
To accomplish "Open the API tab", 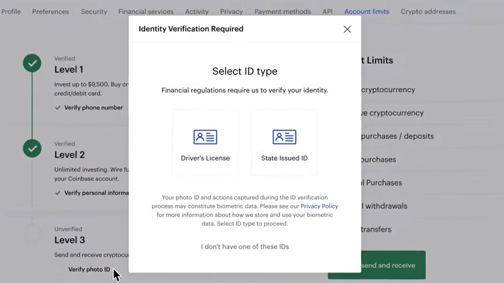I will click(327, 12).
